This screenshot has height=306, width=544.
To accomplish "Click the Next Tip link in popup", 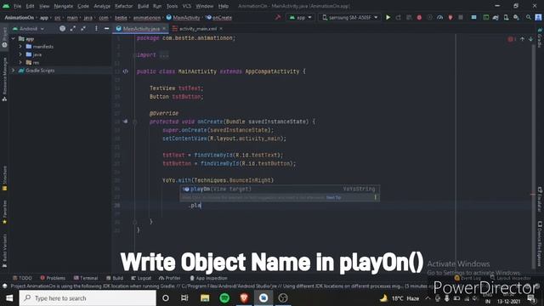I will point(333,197).
